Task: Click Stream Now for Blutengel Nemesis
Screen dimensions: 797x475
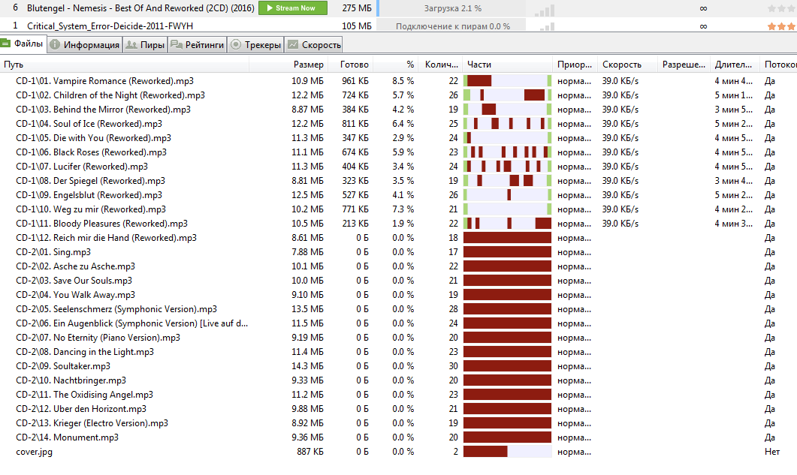Action: pyautogui.click(x=293, y=8)
